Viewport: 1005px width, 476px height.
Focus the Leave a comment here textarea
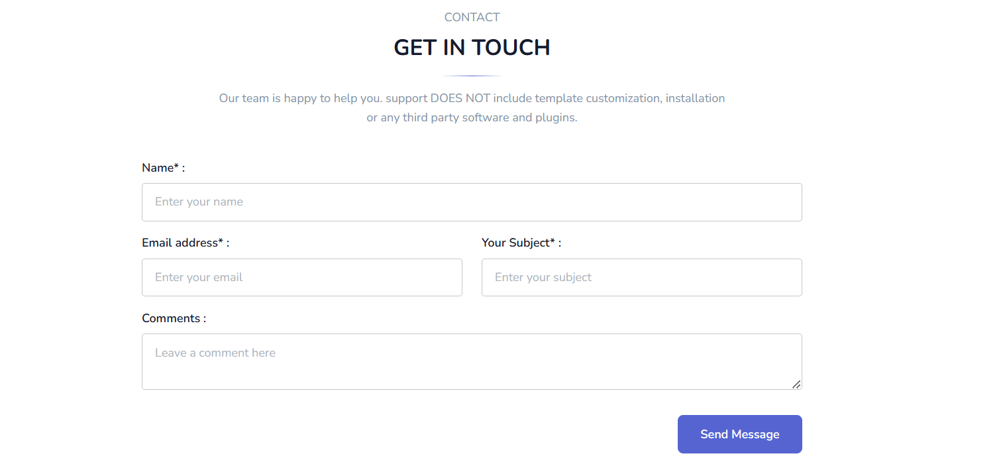pos(472,361)
